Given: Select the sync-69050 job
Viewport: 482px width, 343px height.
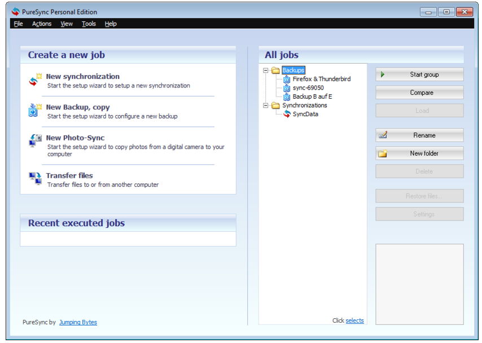Looking at the screenshot, I should (308, 88).
